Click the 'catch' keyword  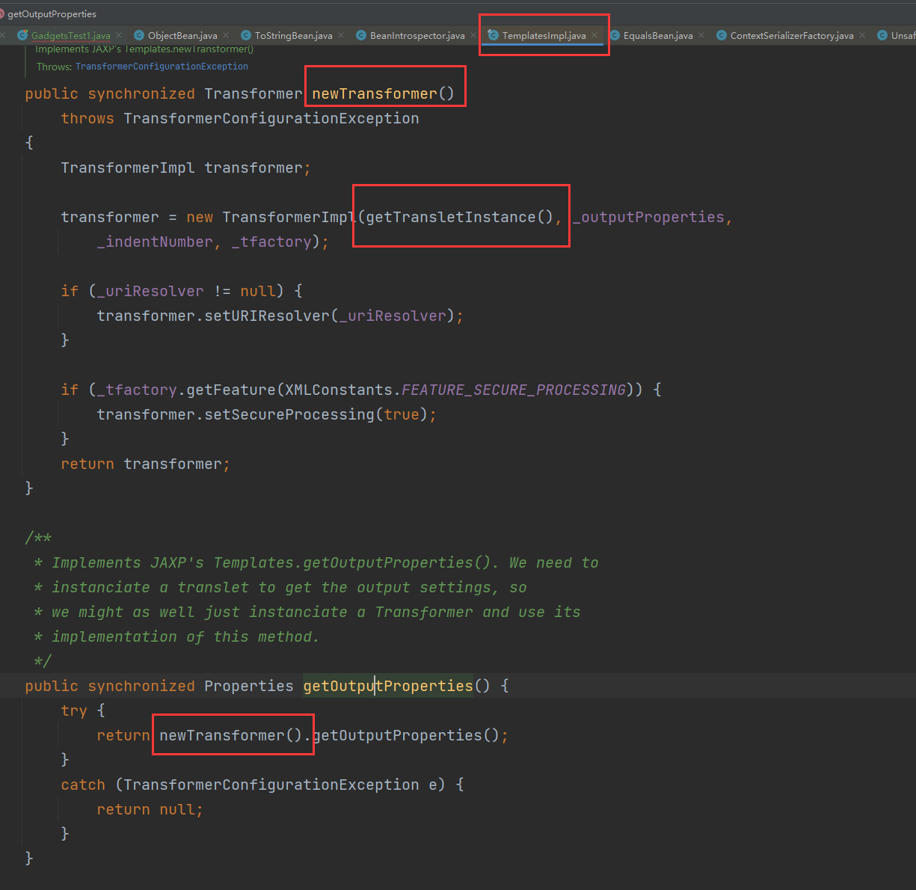point(83,785)
